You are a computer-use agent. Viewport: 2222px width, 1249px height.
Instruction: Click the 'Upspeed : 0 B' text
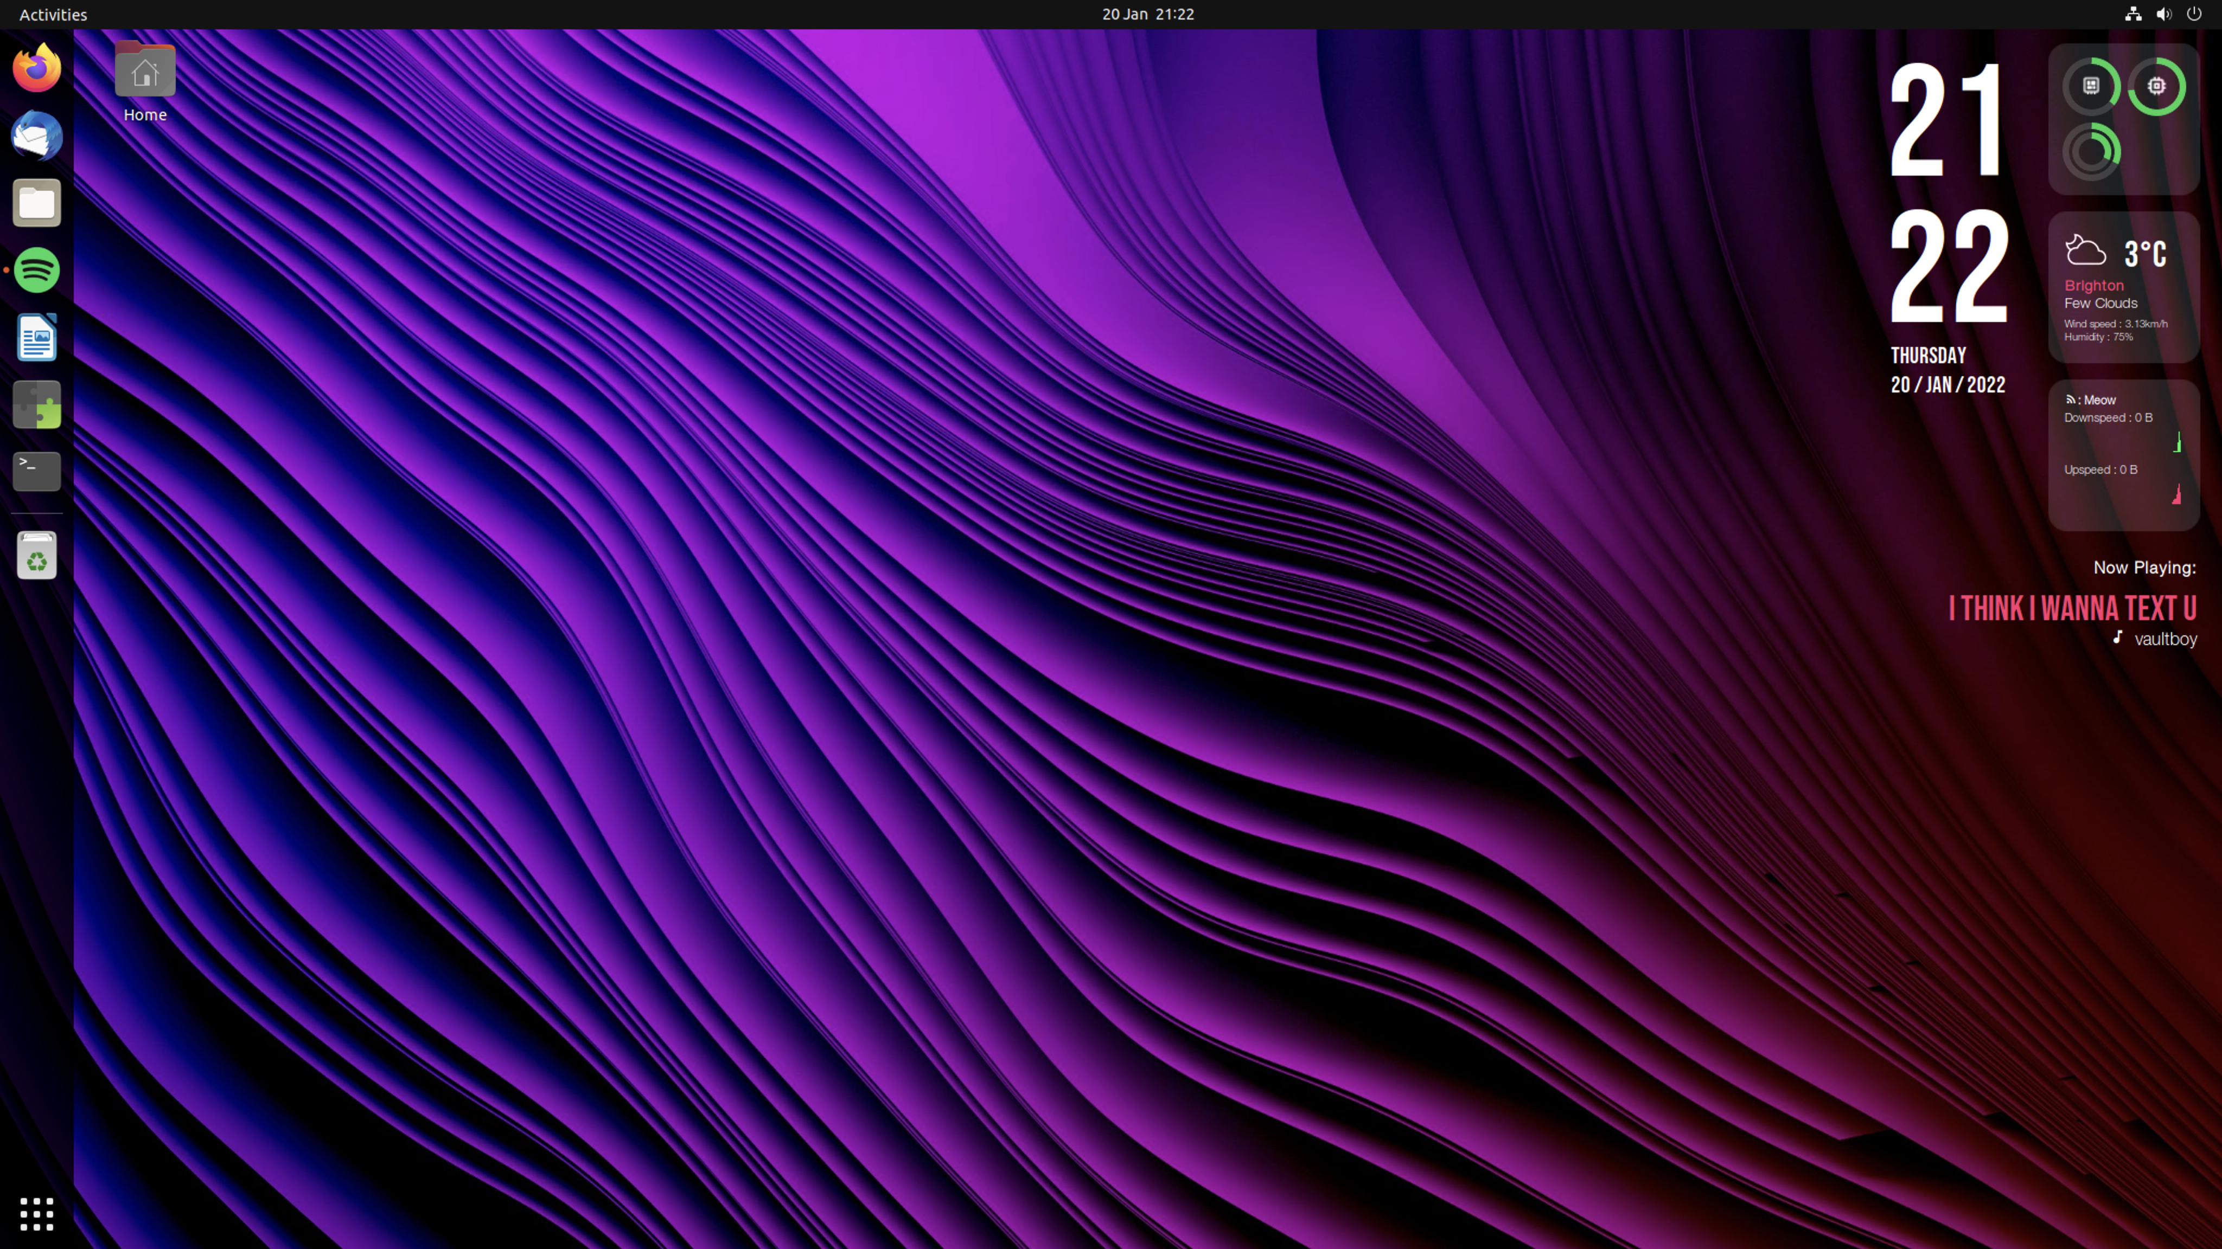point(2101,470)
